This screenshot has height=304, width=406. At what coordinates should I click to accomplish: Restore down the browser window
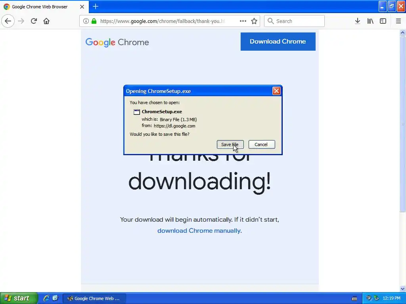[x=392, y=6]
